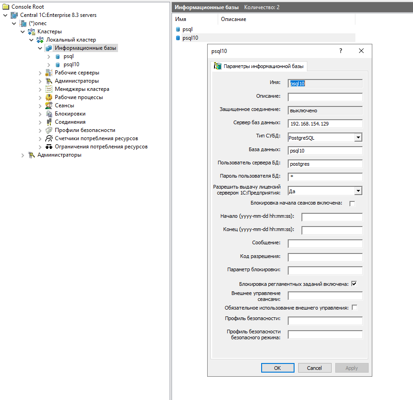Click the Параметр блокировки field

click(325, 270)
